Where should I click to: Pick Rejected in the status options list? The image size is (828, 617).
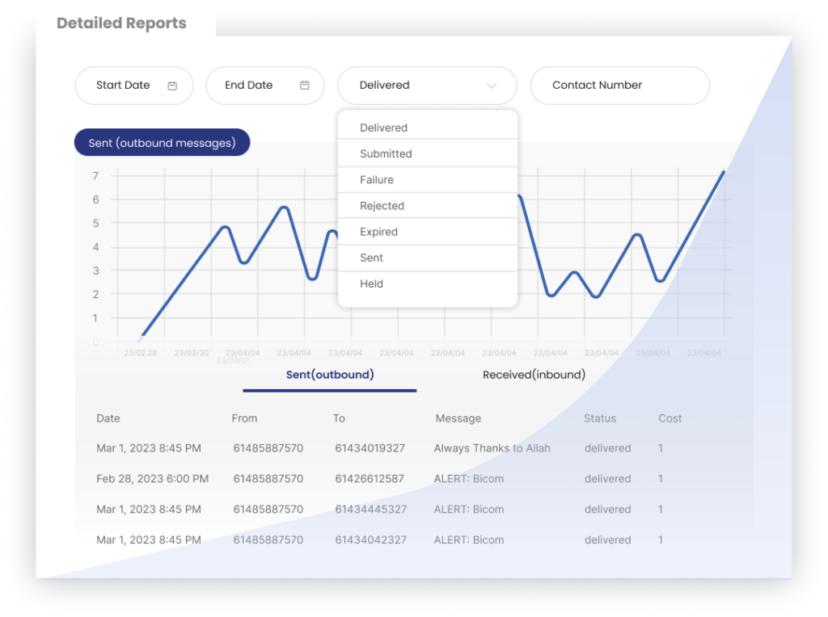click(382, 205)
